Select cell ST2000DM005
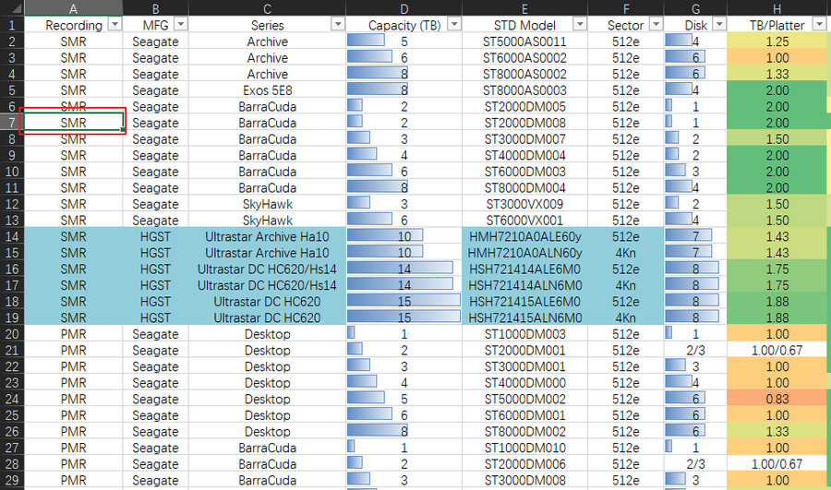 coord(524,106)
